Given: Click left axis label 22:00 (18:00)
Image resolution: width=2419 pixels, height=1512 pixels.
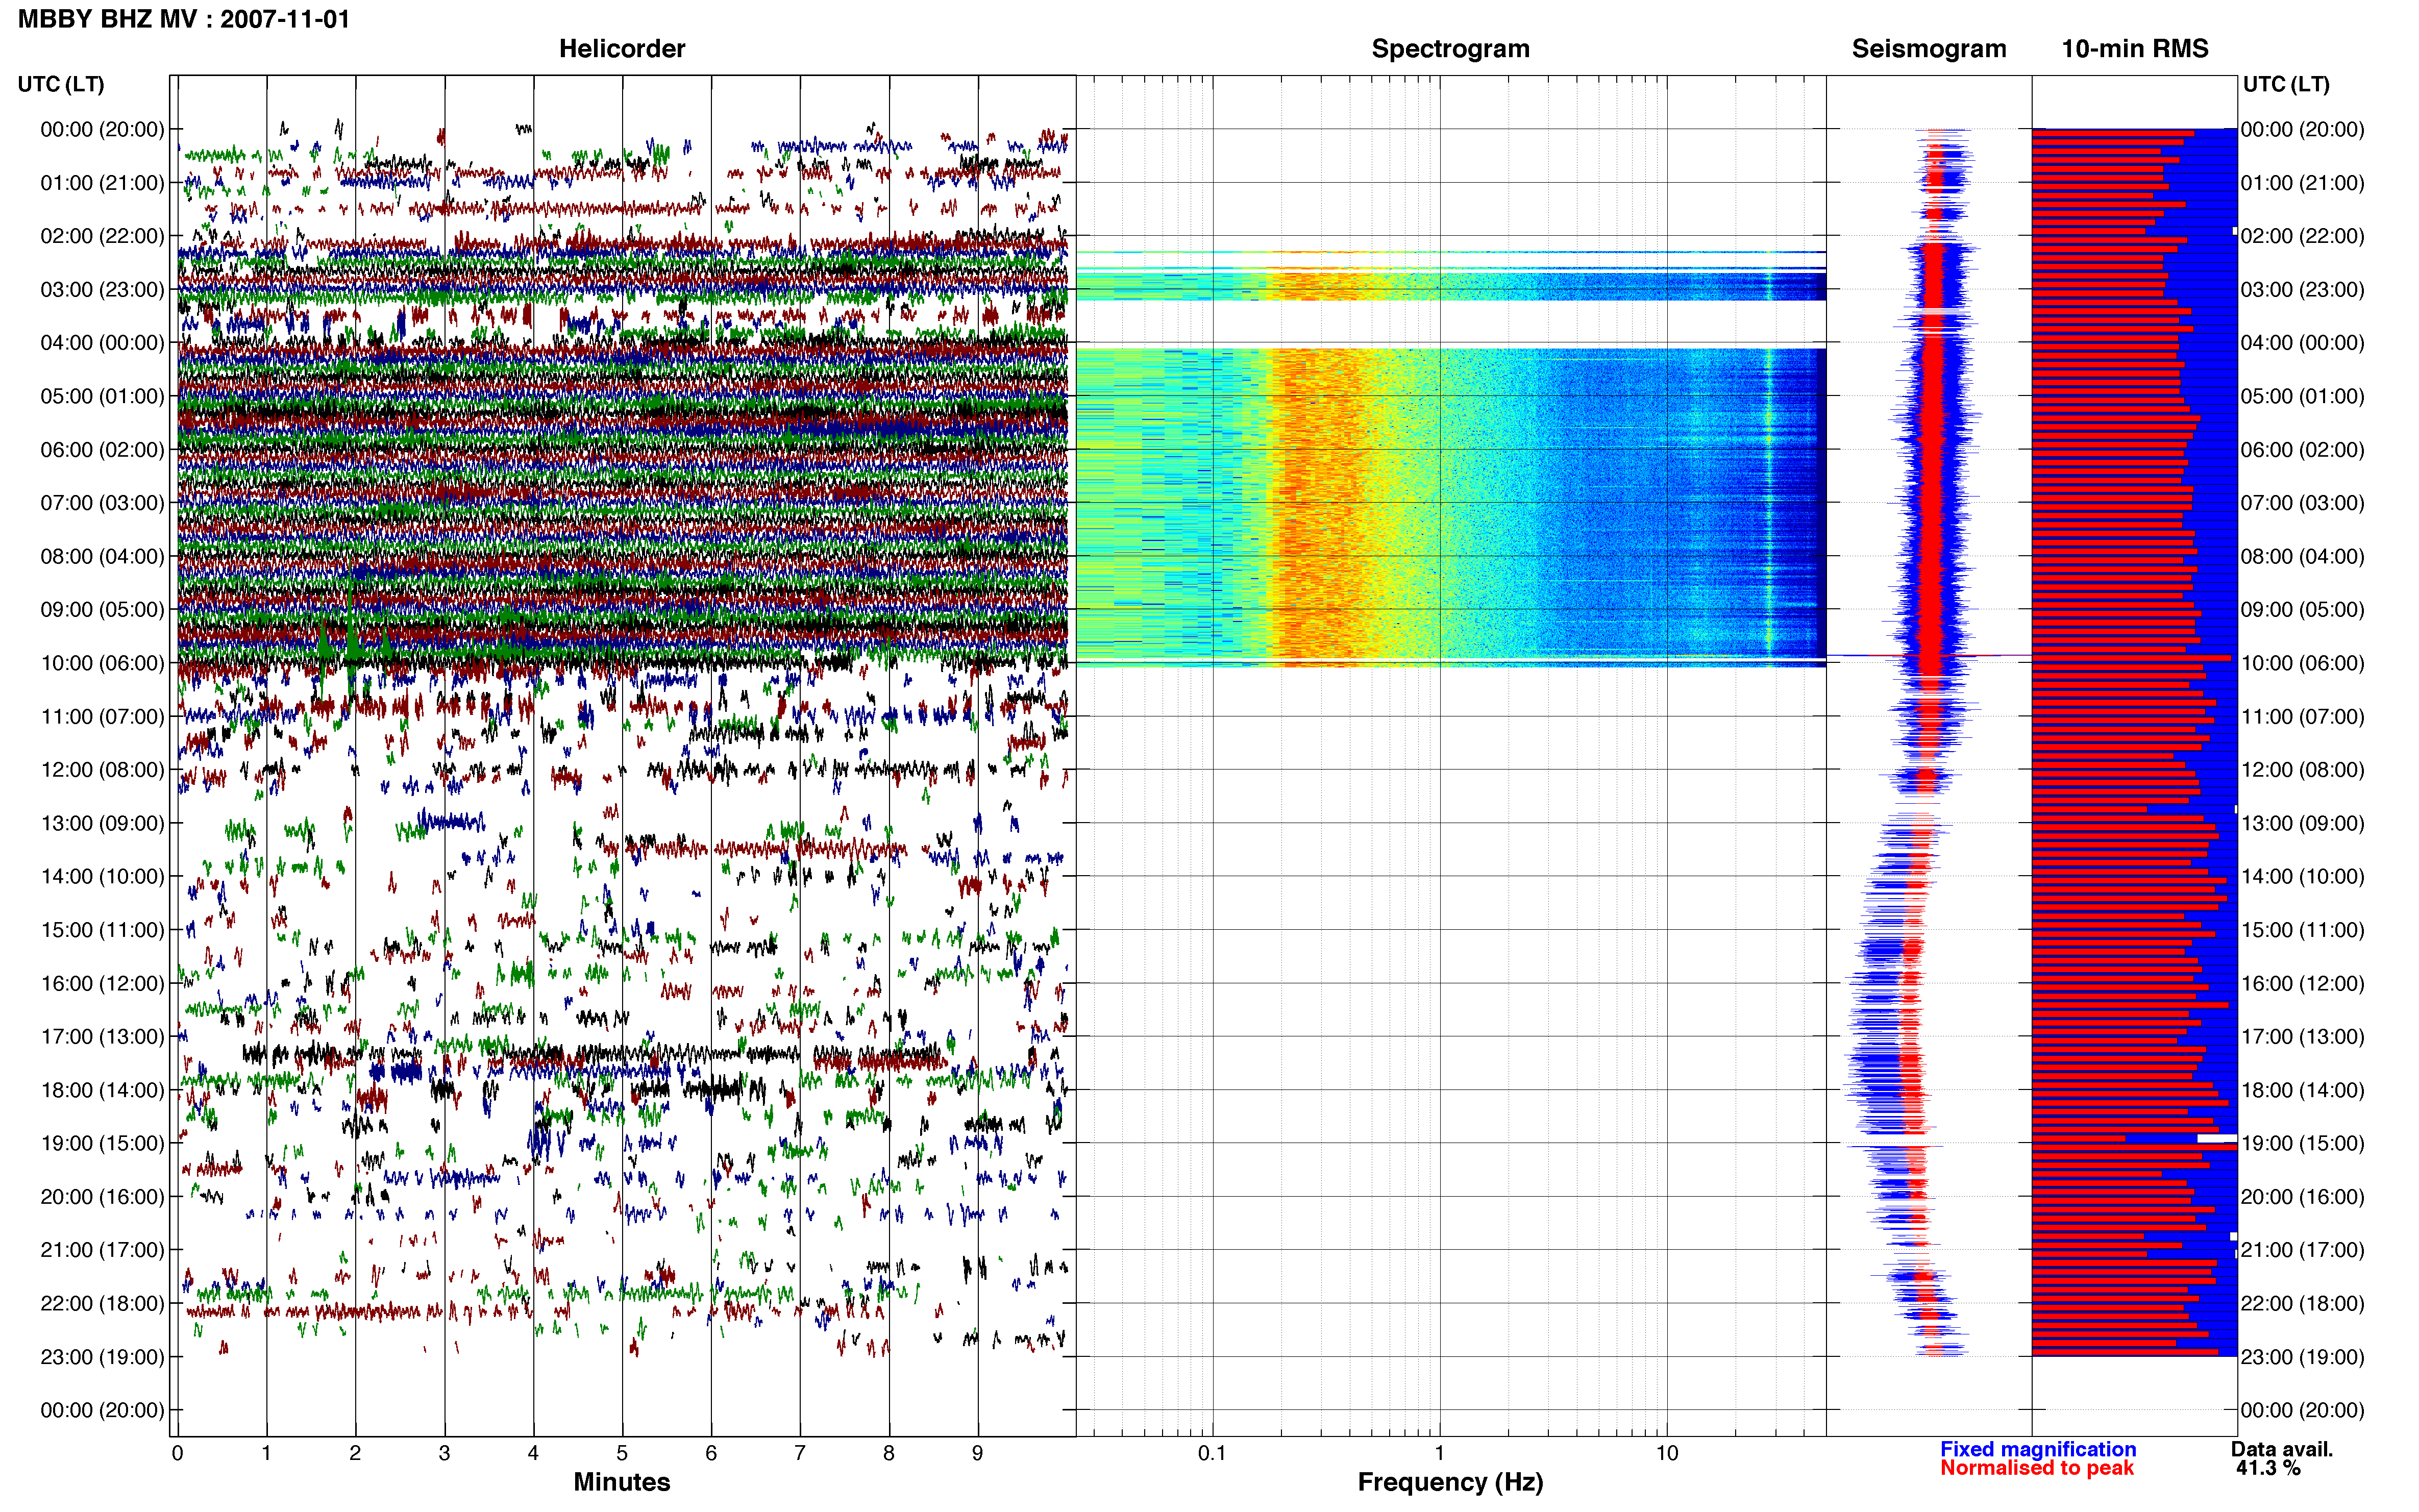Looking at the screenshot, I should pyautogui.click(x=103, y=1304).
